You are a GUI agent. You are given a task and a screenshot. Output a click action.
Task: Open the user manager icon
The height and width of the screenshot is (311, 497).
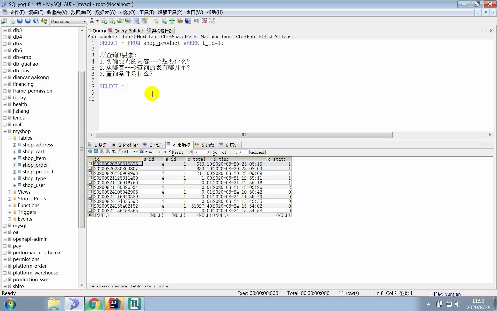click(92, 21)
